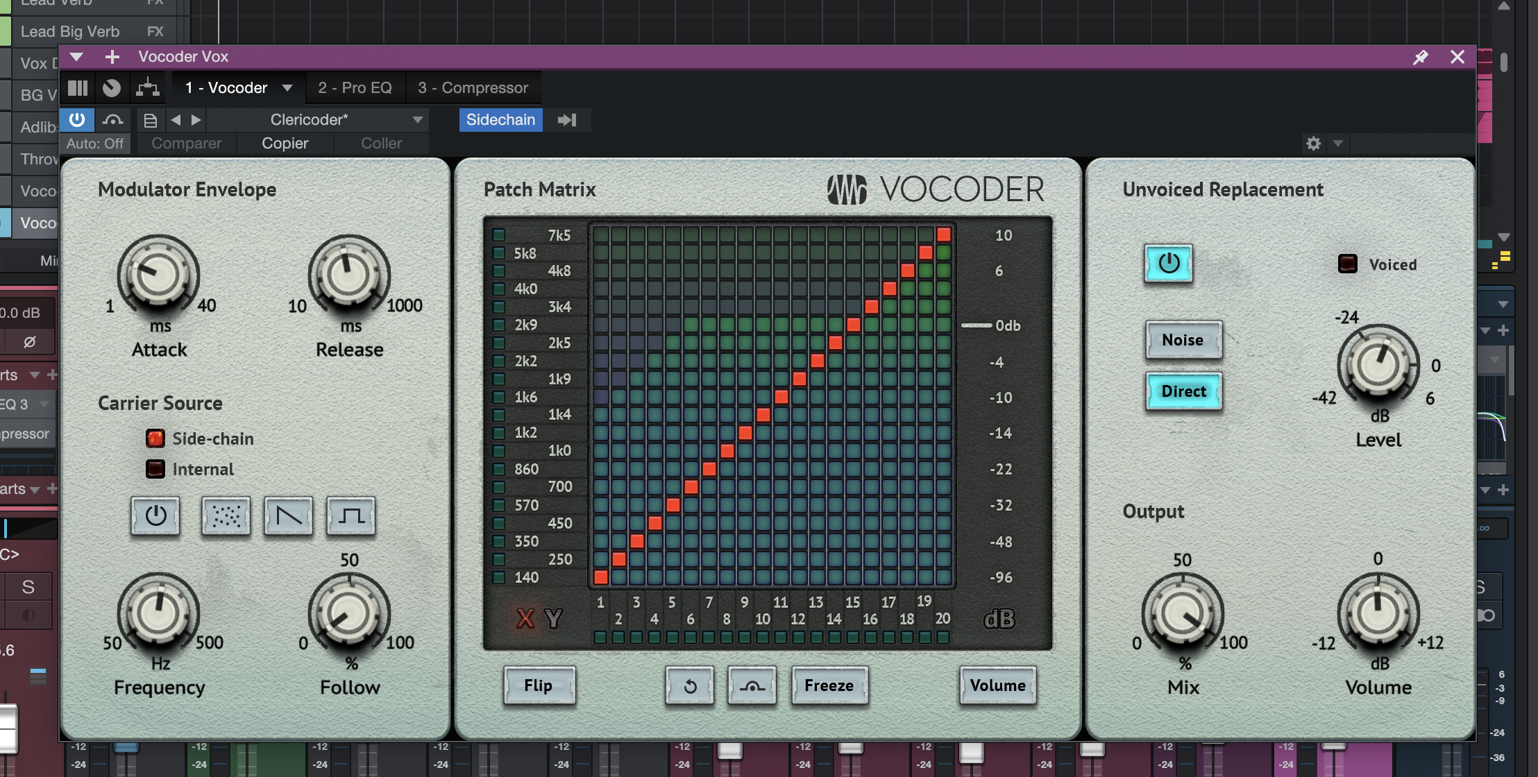
Task: Click the Auto: Off automation button
Action: click(95, 144)
